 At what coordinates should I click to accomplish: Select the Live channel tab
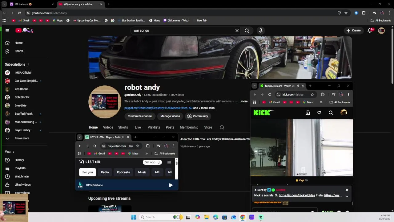point(138,127)
